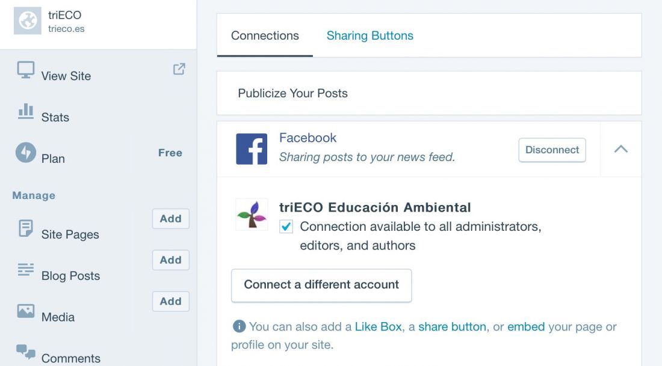The width and height of the screenshot is (662, 366).
Task: Click the triECO Educación Ambiental account name
Action: pyautogui.click(x=375, y=207)
